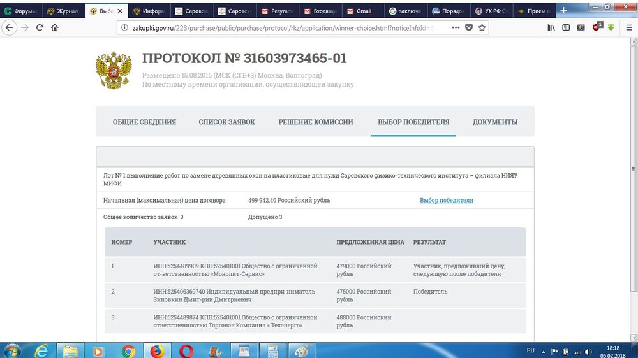Bookmark this page with the star icon
638x358 pixels.
(482, 28)
